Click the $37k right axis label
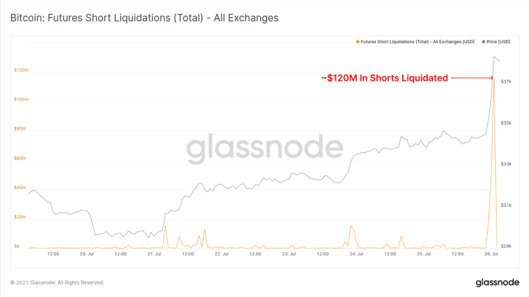 pos(506,82)
